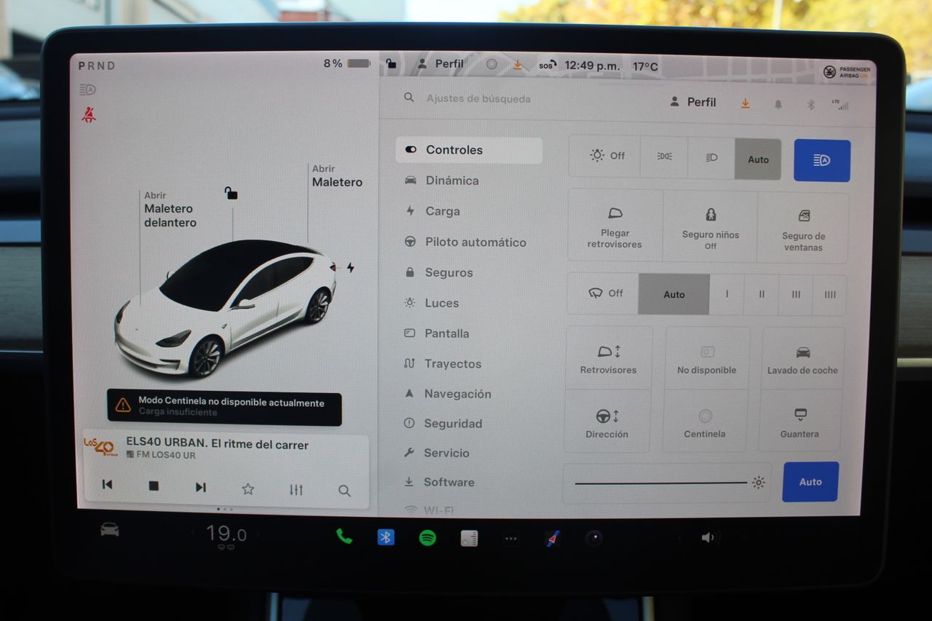The width and height of the screenshot is (932, 621).
Task: Set wiper speed to level II
Action: point(761,295)
